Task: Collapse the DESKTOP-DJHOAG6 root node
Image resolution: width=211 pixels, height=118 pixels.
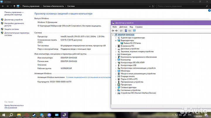Action: coord(113,35)
